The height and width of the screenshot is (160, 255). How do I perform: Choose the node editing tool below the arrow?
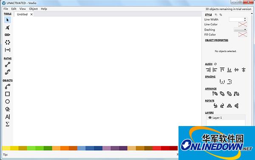[x=8, y=28]
